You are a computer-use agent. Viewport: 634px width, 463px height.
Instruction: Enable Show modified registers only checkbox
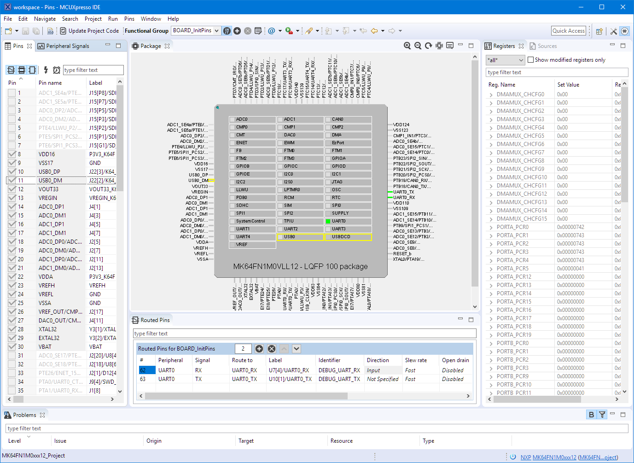[x=530, y=60]
